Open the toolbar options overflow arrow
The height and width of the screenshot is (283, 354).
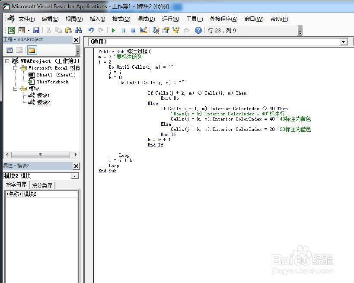coord(300,31)
